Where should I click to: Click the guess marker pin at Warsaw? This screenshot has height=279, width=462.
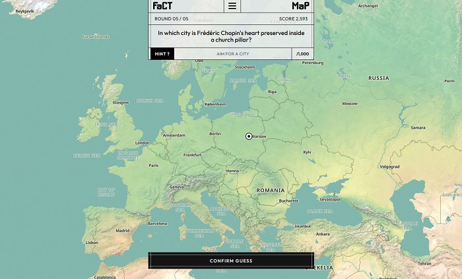click(249, 137)
